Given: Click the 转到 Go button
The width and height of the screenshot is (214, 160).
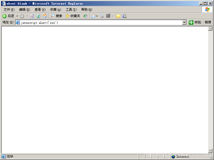Looking at the screenshot, I should pyautogui.click(x=195, y=22).
